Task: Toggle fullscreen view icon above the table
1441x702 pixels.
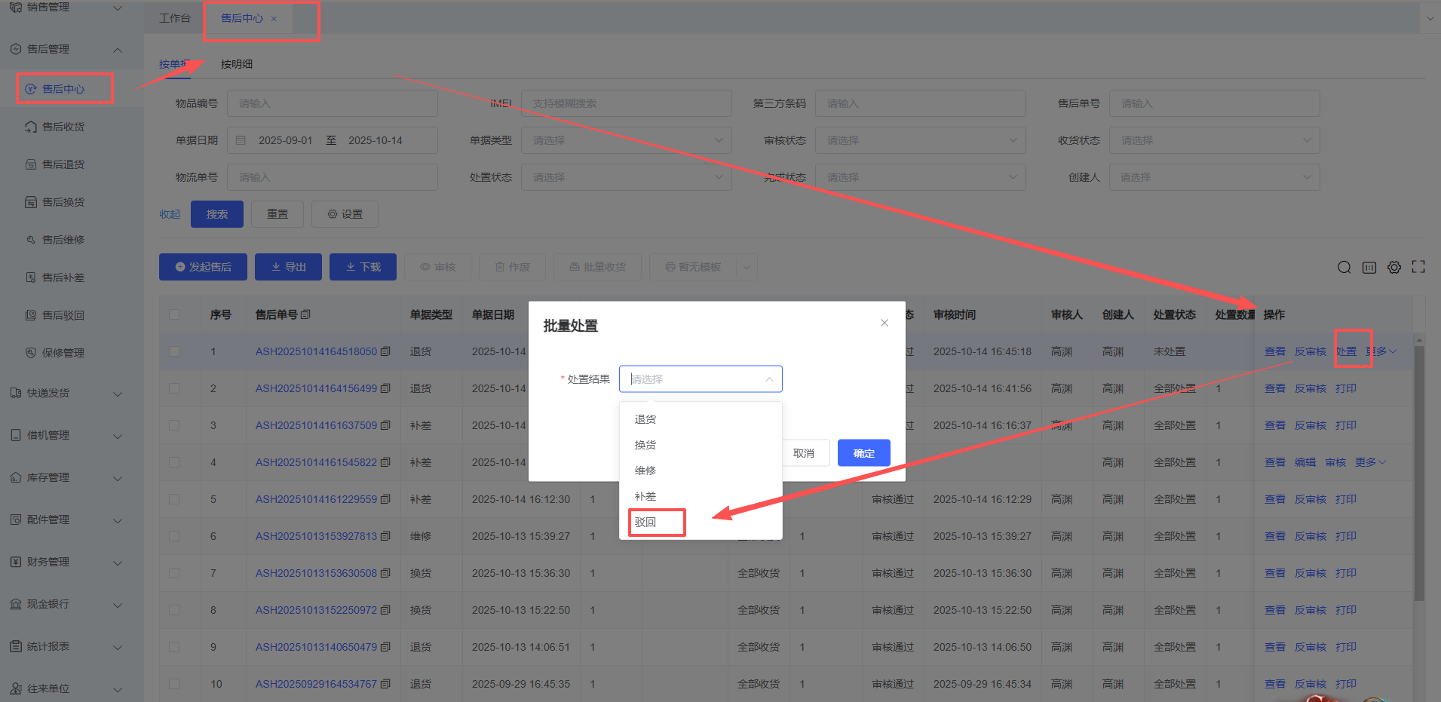Action: pos(1418,267)
